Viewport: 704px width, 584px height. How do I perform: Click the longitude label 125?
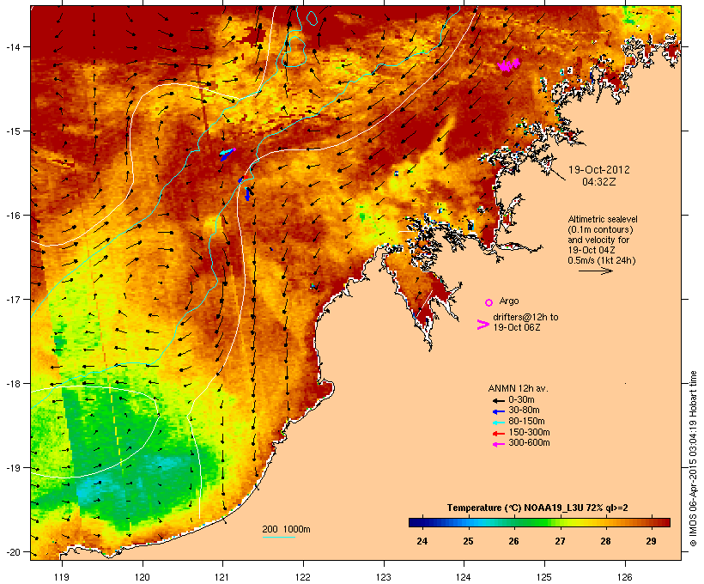tap(544, 577)
